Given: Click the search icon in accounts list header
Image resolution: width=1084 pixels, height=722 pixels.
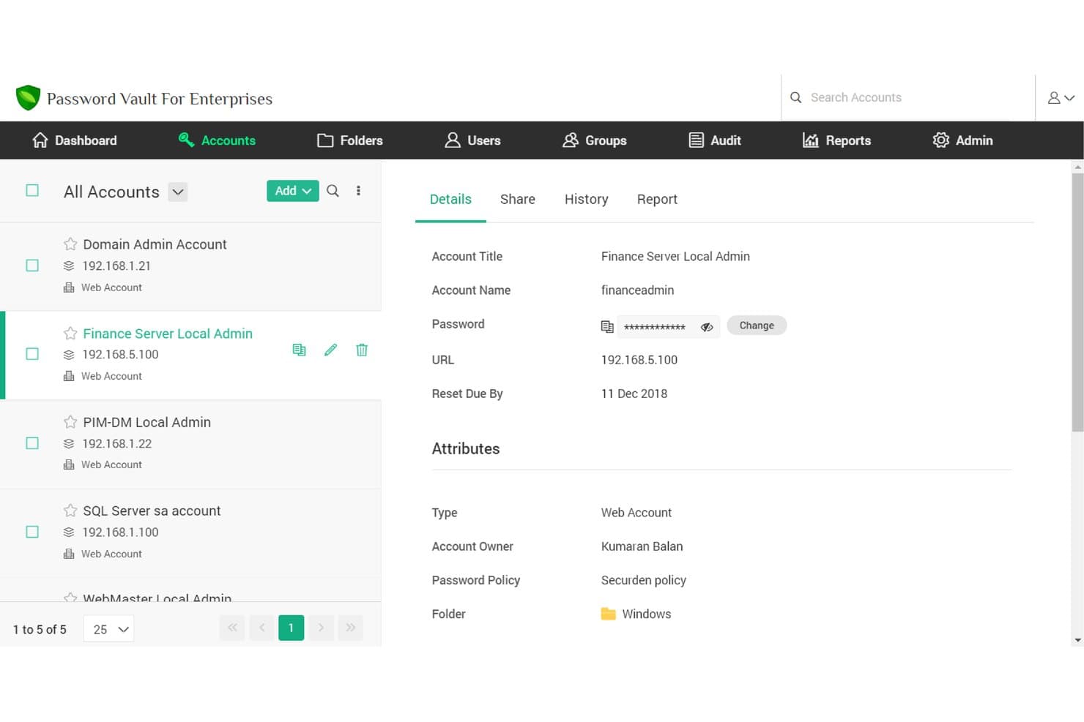Looking at the screenshot, I should click(x=333, y=191).
